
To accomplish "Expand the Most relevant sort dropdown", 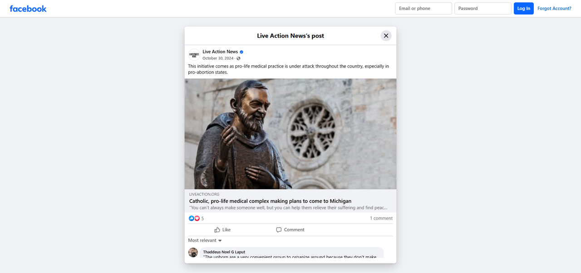I will (x=205, y=241).
